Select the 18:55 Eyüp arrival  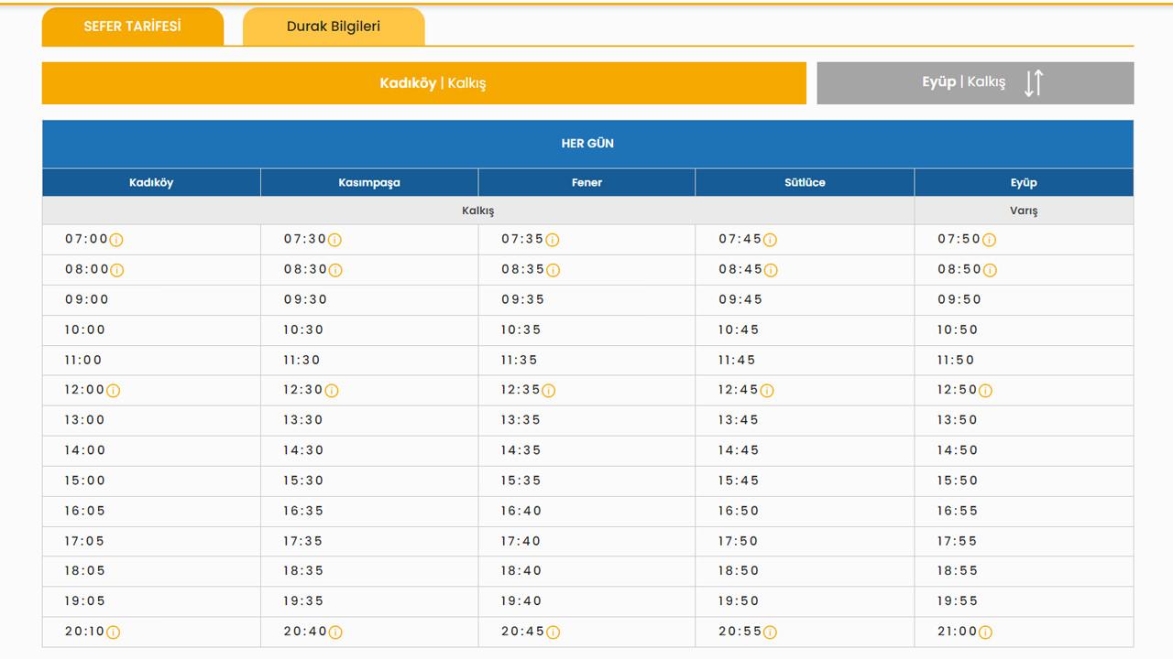pyautogui.click(x=958, y=570)
